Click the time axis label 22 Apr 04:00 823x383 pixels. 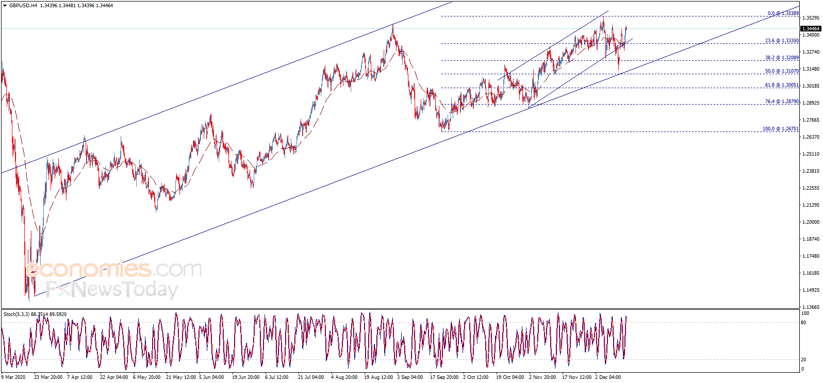(114, 377)
